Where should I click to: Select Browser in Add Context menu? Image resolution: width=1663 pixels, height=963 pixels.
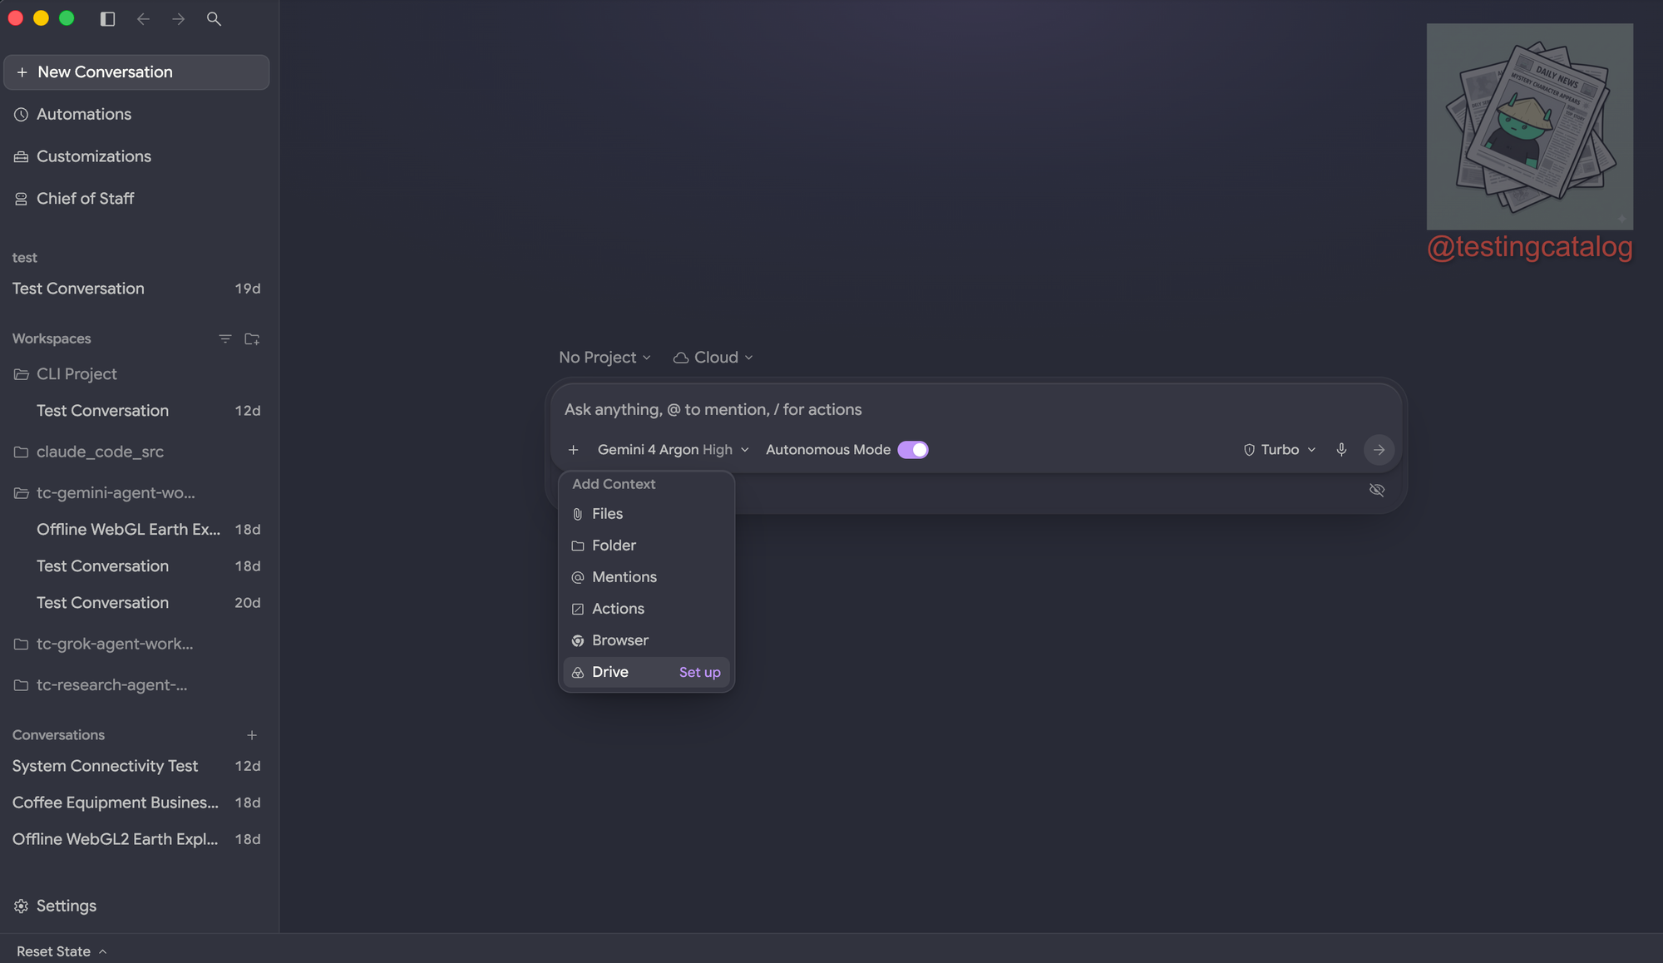[646, 640]
